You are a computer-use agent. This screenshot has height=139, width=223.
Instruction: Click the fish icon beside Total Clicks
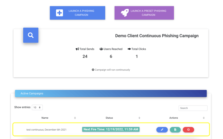pyautogui.click(x=129, y=49)
